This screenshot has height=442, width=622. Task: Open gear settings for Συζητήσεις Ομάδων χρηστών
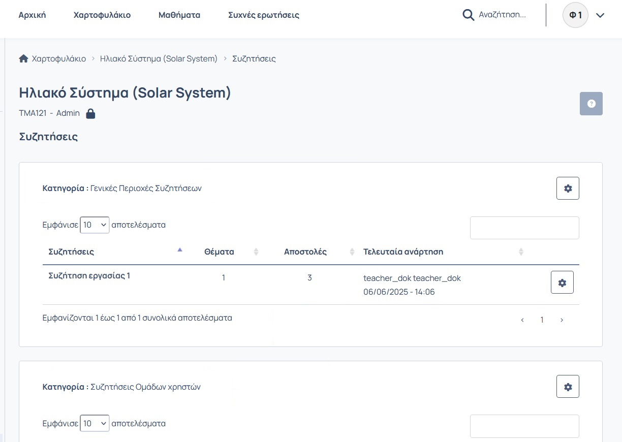click(x=568, y=387)
